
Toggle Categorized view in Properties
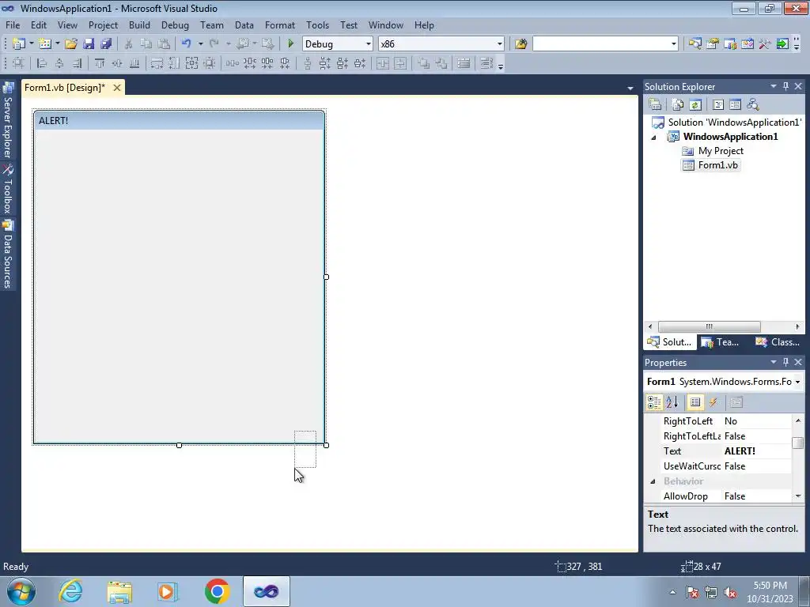click(x=654, y=402)
